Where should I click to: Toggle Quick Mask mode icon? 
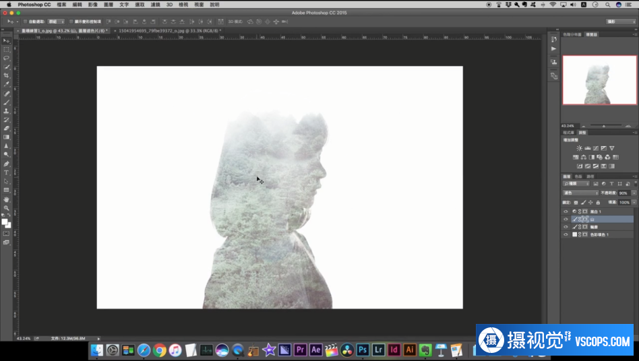(x=6, y=234)
